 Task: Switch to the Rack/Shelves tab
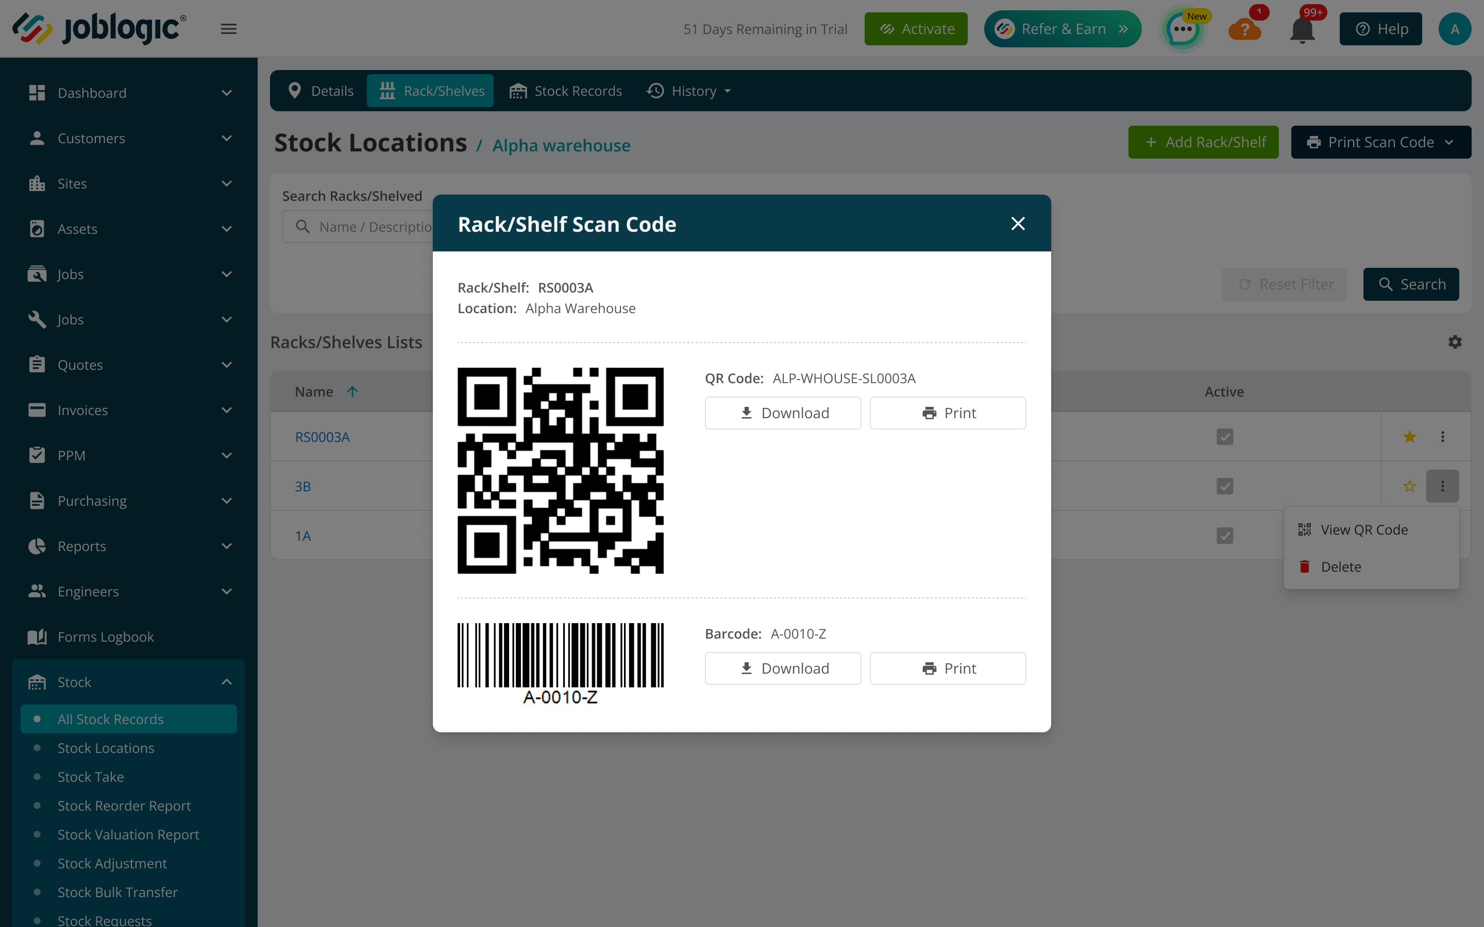tap(430, 91)
